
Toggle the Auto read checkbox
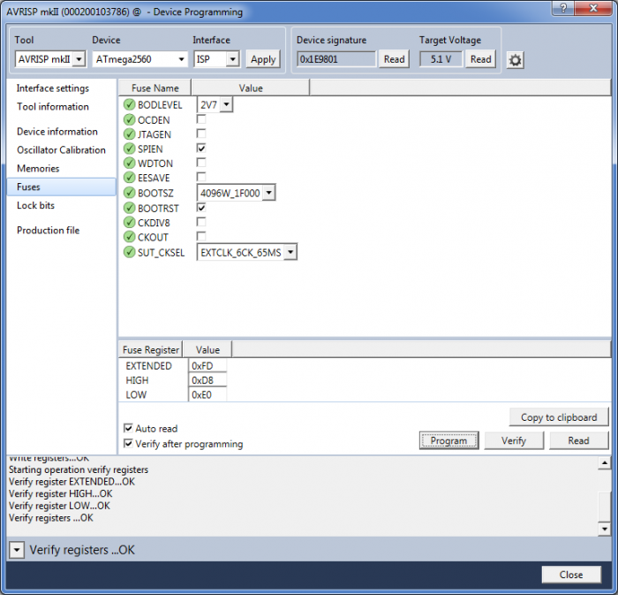pos(128,428)
